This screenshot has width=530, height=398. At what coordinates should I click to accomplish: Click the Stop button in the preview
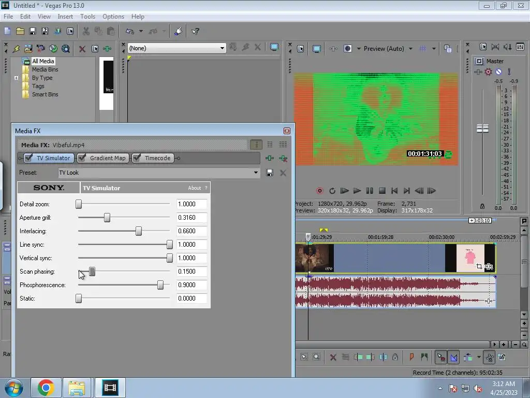pos(382,191)
